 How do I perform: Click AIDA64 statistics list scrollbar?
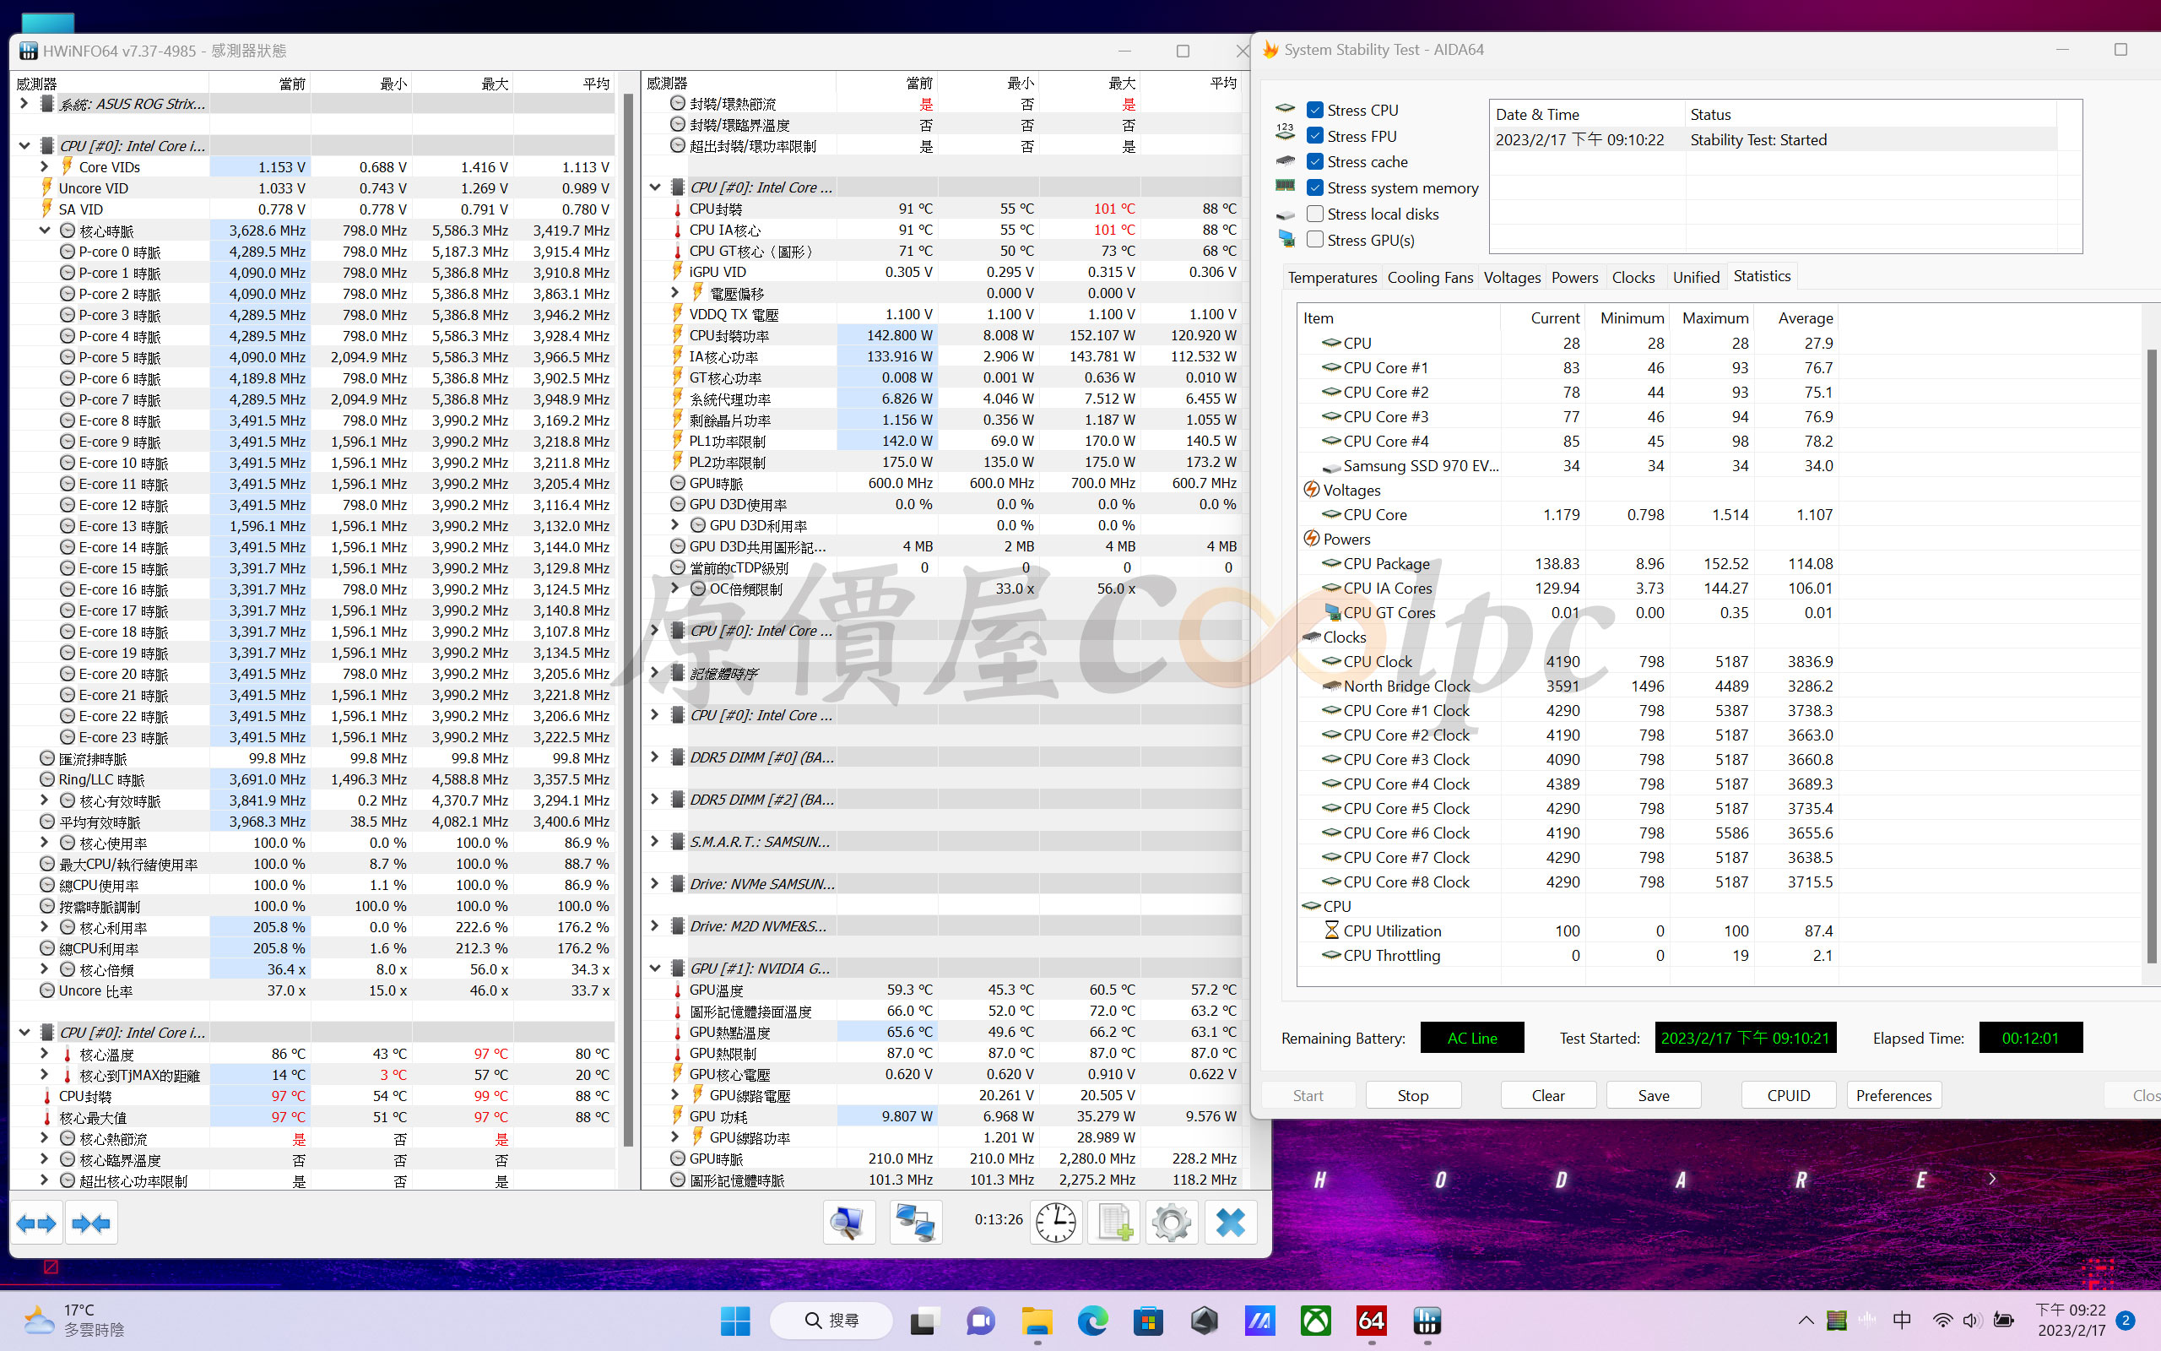click(x=2151, y=657)
